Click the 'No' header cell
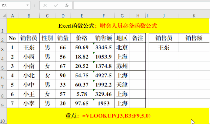The height and width of the screenshot is (124, 210). click(x=12, y=38)
